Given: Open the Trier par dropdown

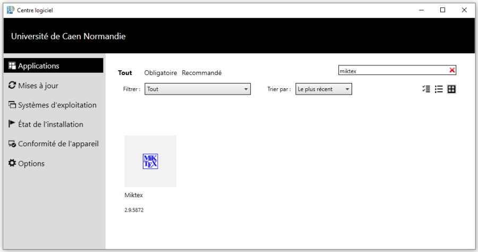Looking at the screenshot, I should coord(323,89).
